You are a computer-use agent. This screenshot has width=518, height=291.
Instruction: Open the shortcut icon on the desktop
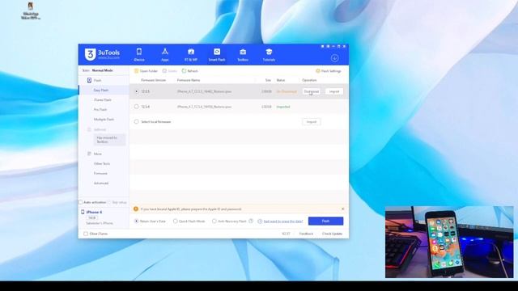click(31, 11)
